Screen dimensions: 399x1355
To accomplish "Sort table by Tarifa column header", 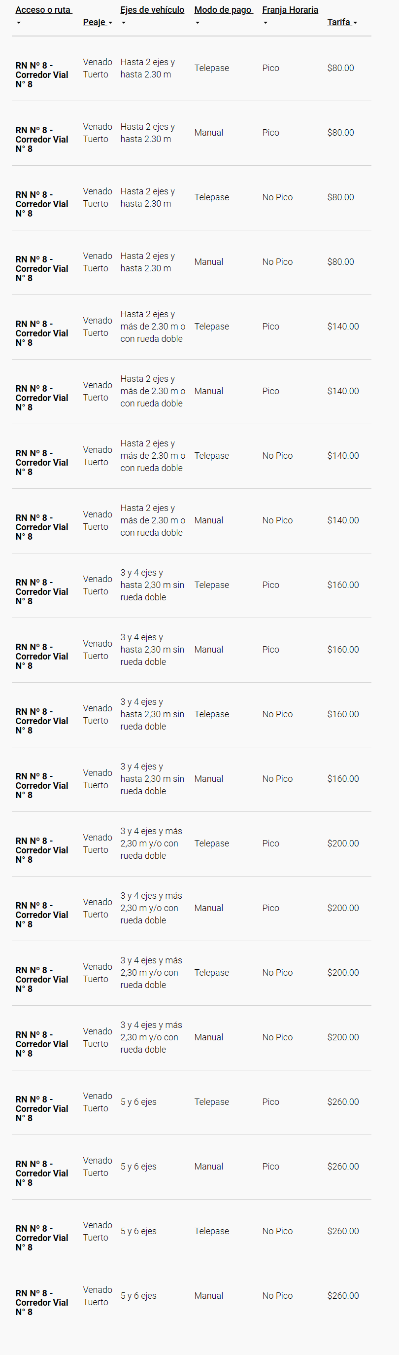I will coord(339,22).
